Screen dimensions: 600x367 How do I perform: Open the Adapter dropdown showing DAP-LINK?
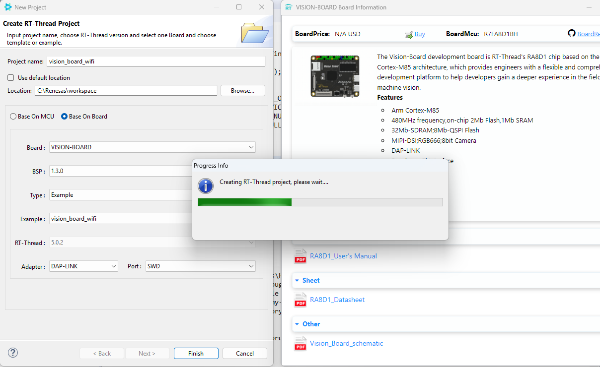point(83,266)
